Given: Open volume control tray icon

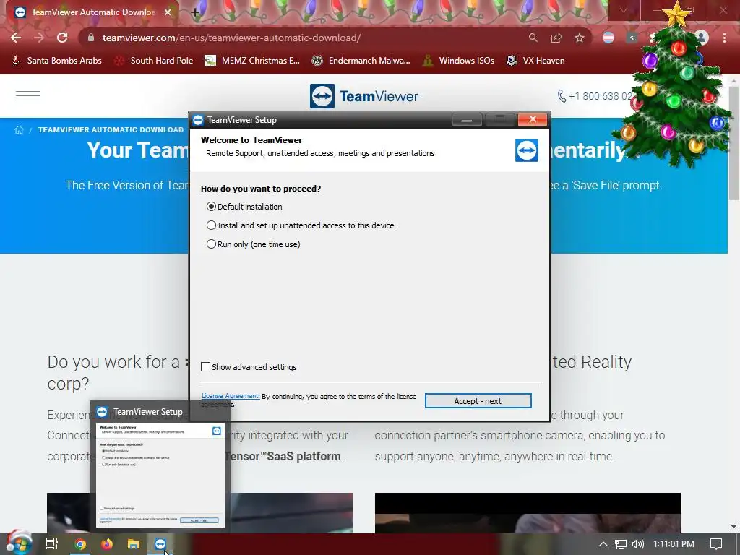Looking at the screenshot, I should (x=638, y=544).
